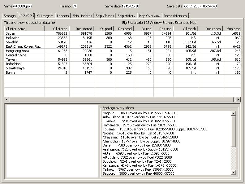245x184 pixels.
Task: Click the Toyama spoilage entry
Action: [155, 129]
